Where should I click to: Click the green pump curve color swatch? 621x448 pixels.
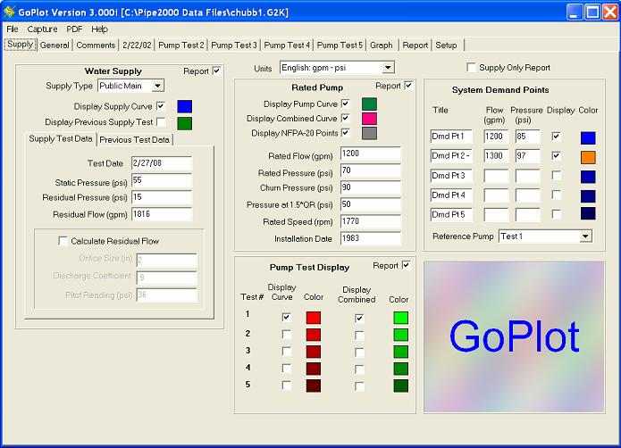click(369, 104)
